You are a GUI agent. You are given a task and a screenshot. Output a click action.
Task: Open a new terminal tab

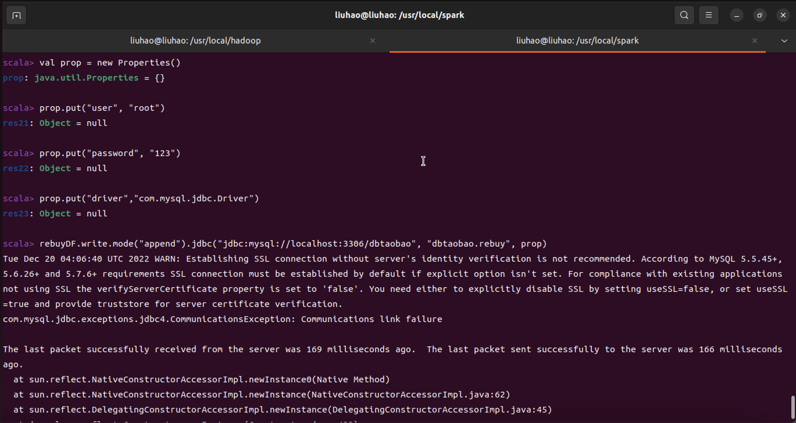click(16, 15)
